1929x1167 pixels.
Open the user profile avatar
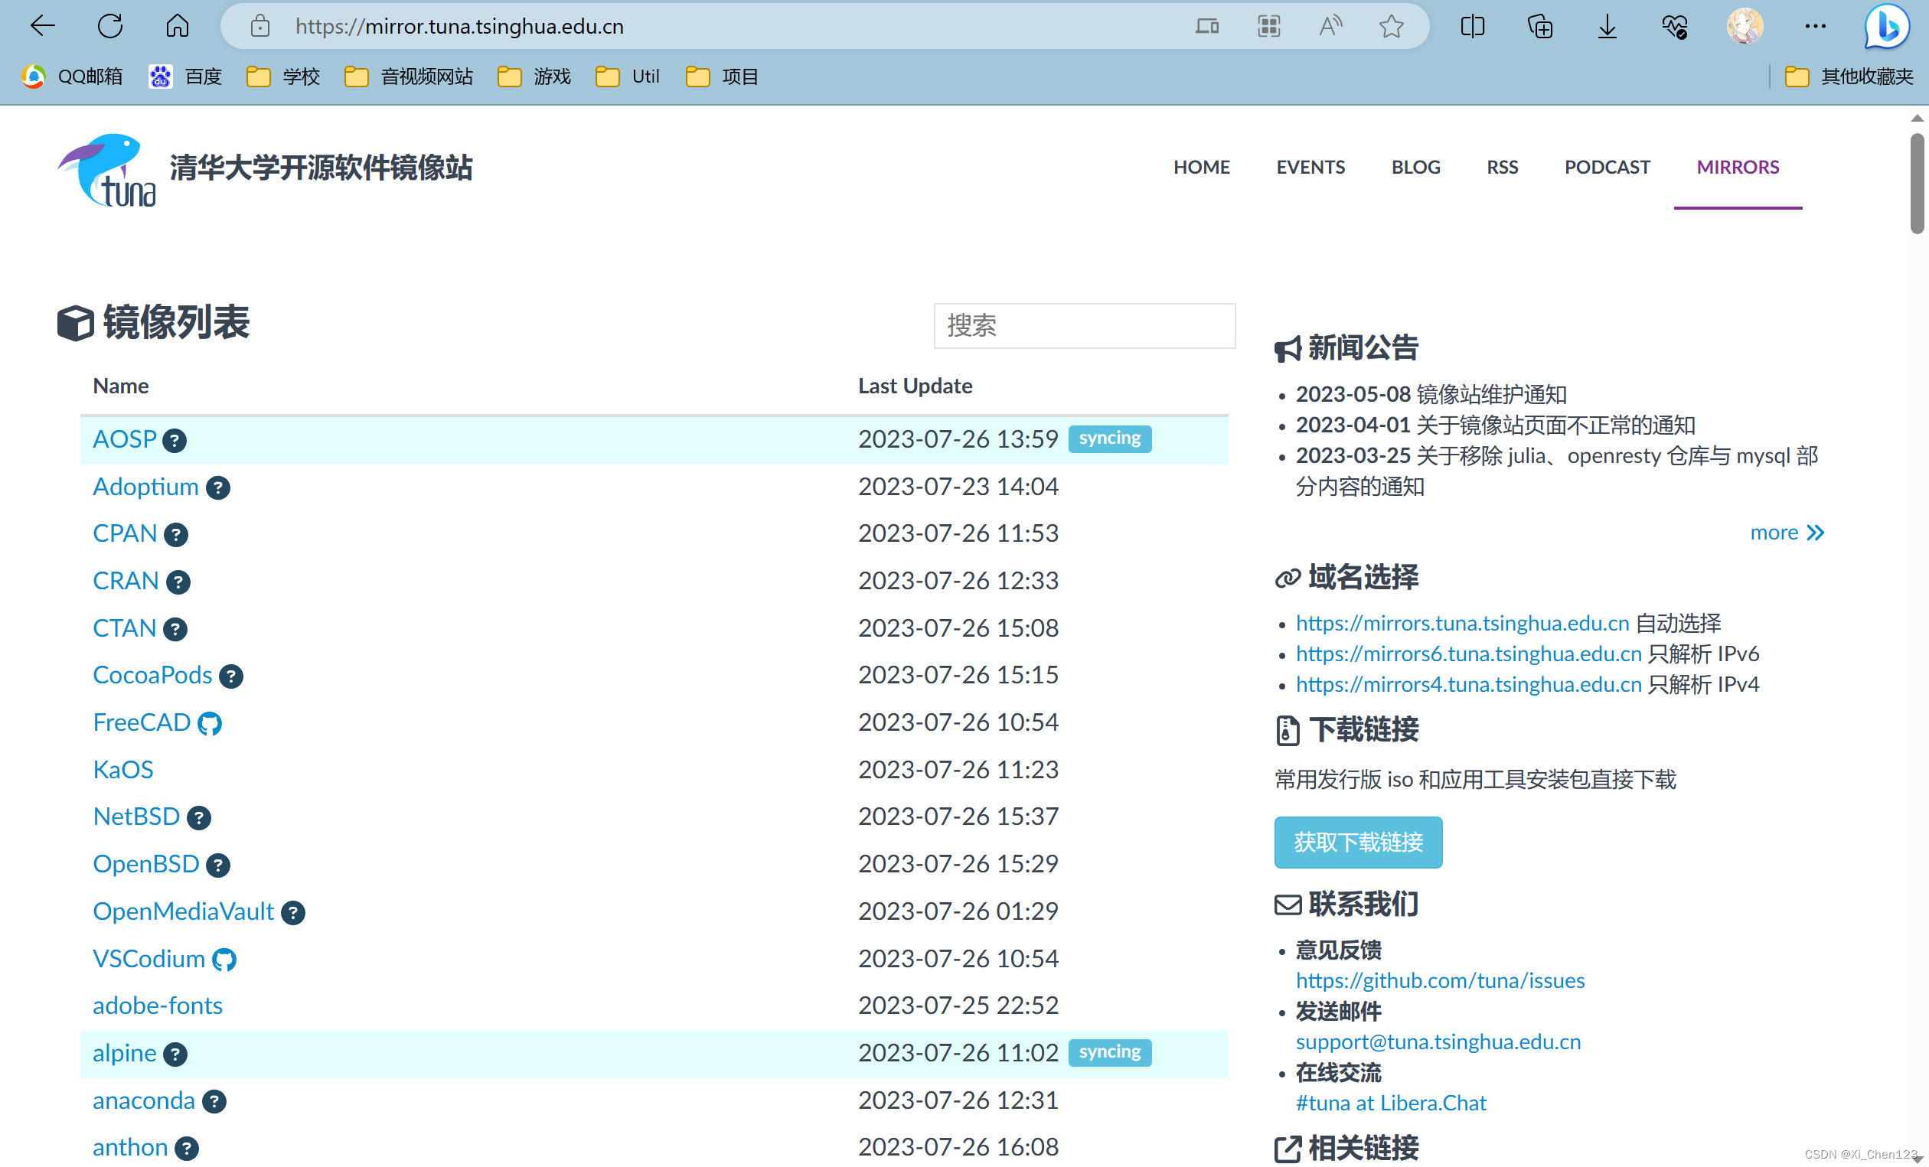tap(1745, 27)
